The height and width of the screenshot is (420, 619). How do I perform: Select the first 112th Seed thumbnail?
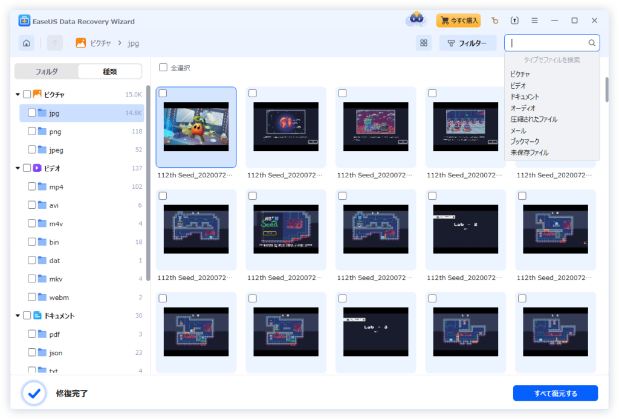tap(196, 127)
